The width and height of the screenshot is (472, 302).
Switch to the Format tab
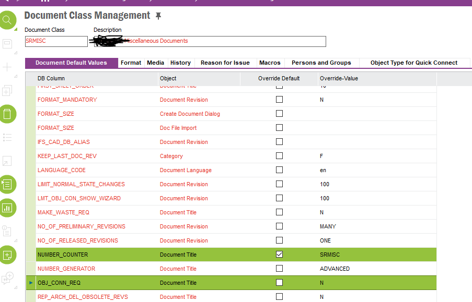131,63
